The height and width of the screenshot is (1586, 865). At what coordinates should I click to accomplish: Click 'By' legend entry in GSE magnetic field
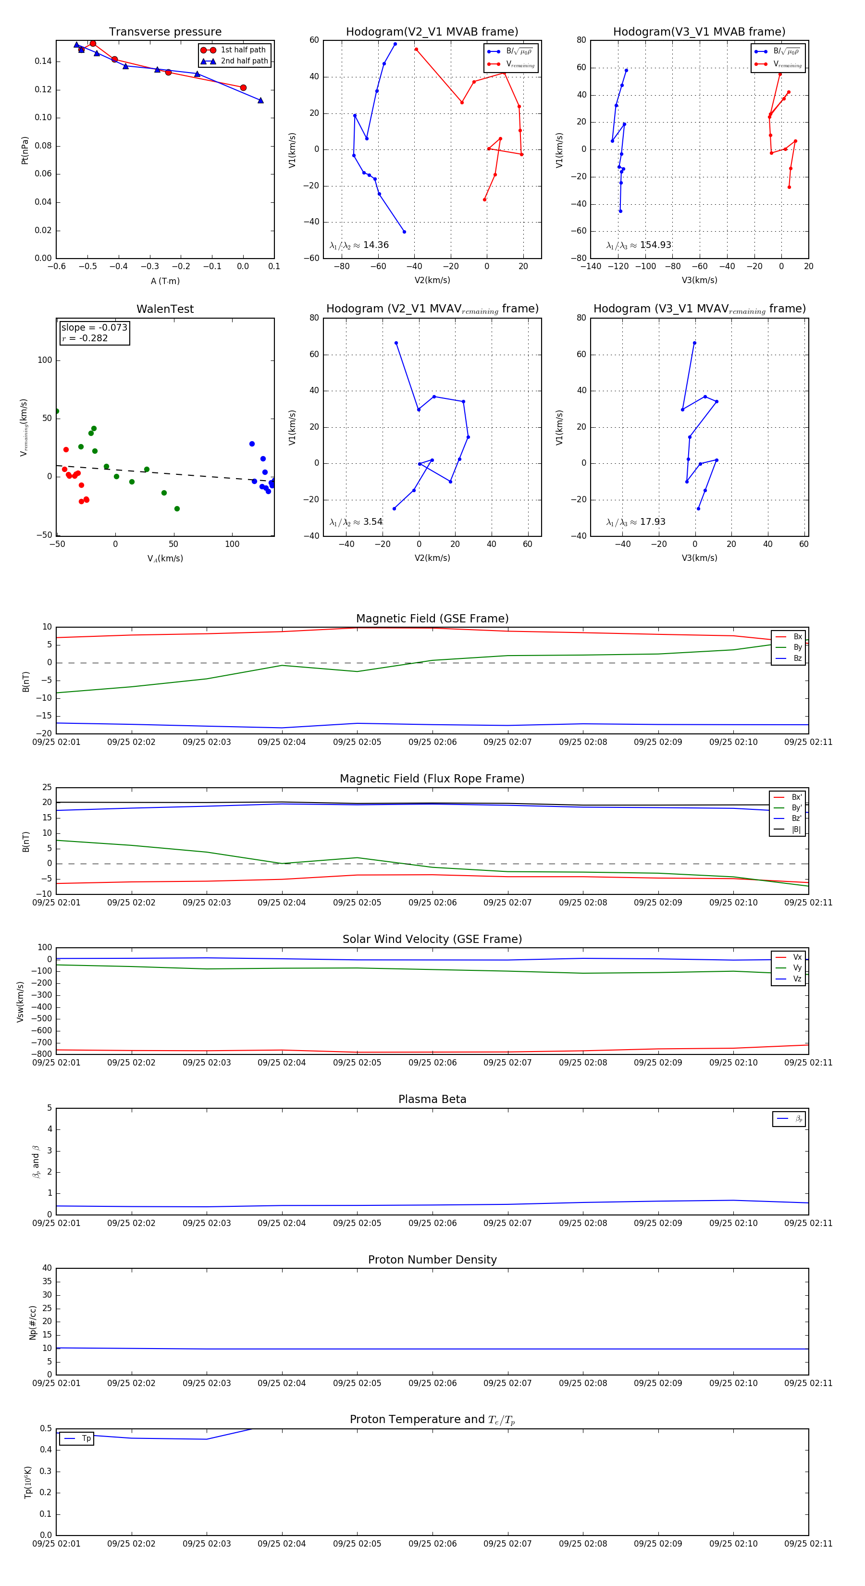[x=789, y=648]
